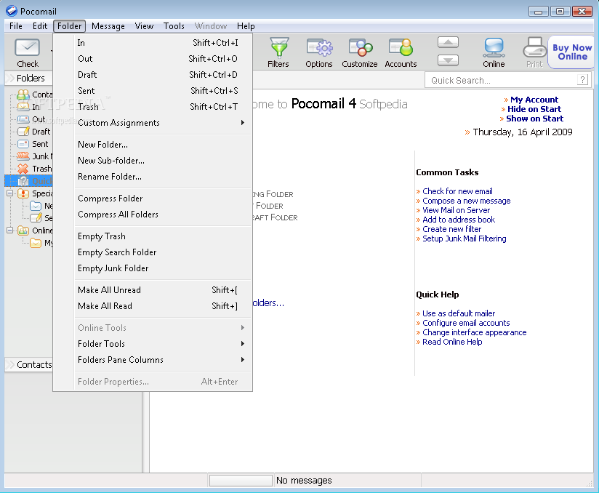
Task: Click the Contacts folder icon in tree
Action: point(23,95)
